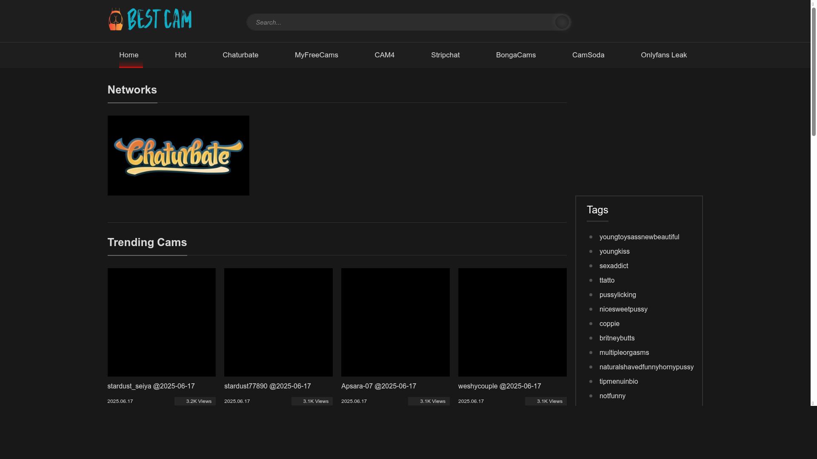The height and width of the screenshot is (459, 817).
Task: Open the Stripchat page
Action: click(x=445, y=55)
